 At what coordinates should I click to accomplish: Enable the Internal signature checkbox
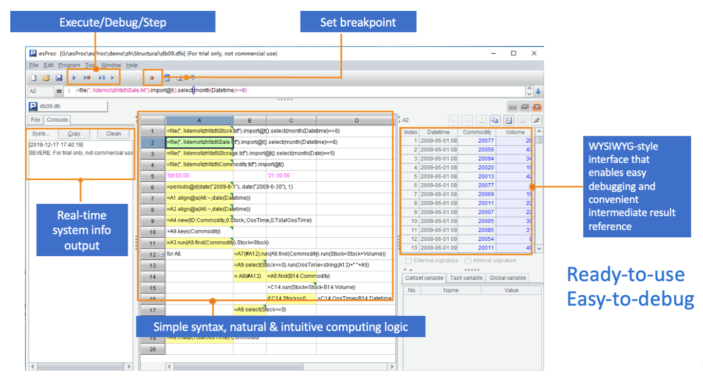pos(468,261)
